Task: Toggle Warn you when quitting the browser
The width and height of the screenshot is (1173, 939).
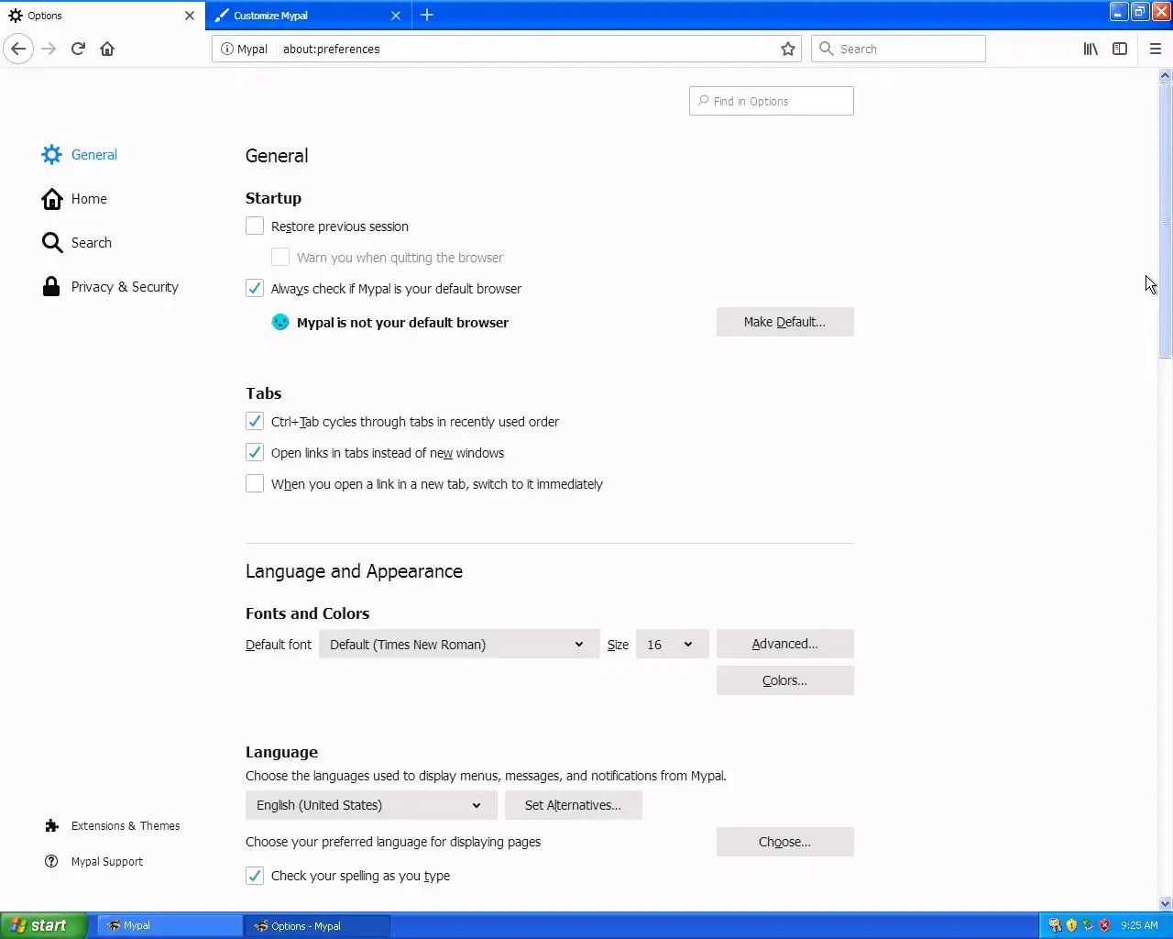Action: 280,257
